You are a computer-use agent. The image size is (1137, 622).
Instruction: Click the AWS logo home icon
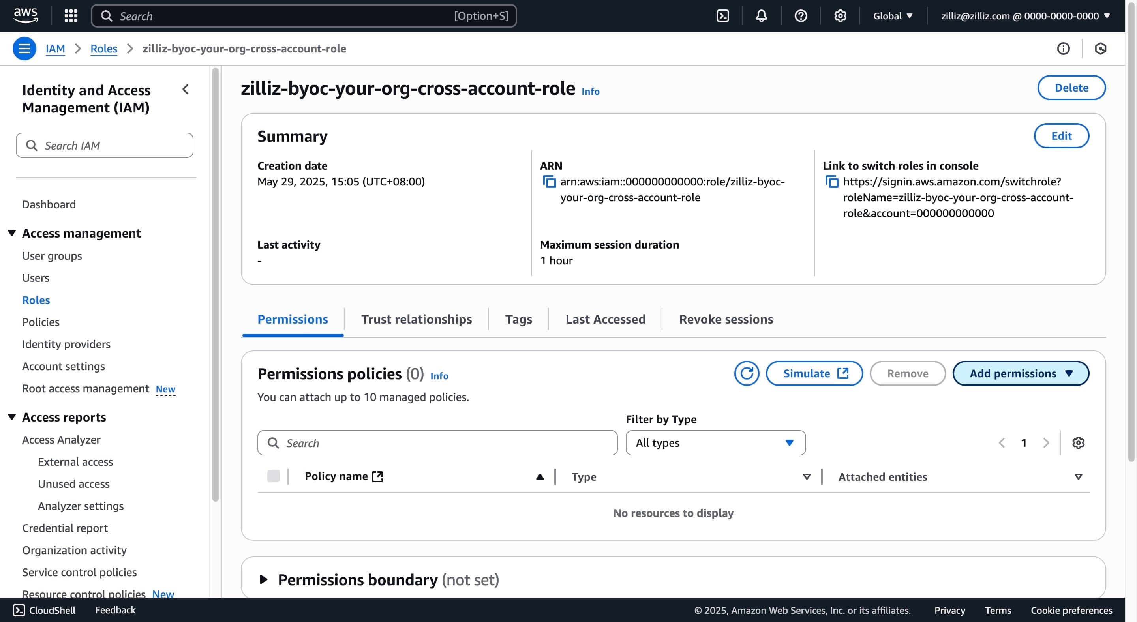pyautogui.click(x=26, y=15)
